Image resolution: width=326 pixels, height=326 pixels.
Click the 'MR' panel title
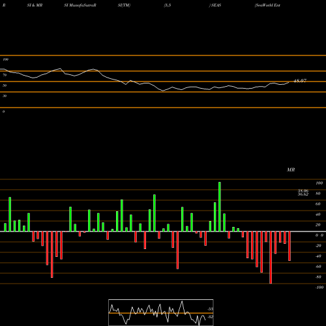point(291,170)
